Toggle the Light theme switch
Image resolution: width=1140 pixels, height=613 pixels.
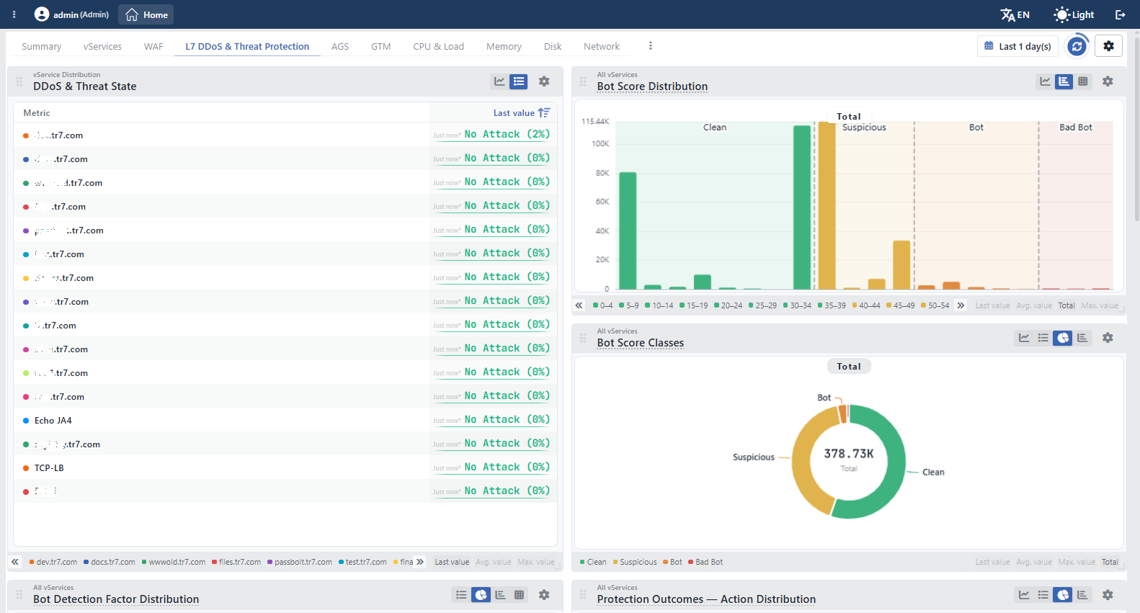click(1074, 14)
